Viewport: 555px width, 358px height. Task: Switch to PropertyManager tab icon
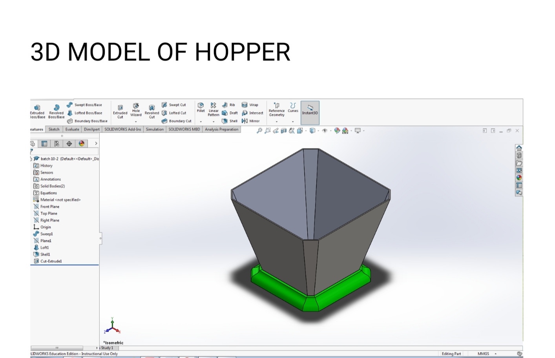point(44,144)
